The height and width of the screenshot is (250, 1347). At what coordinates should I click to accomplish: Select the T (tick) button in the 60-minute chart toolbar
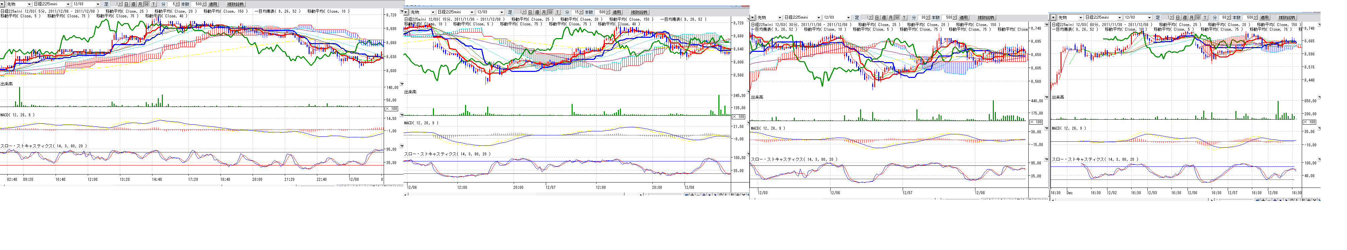pos(1205,18)
